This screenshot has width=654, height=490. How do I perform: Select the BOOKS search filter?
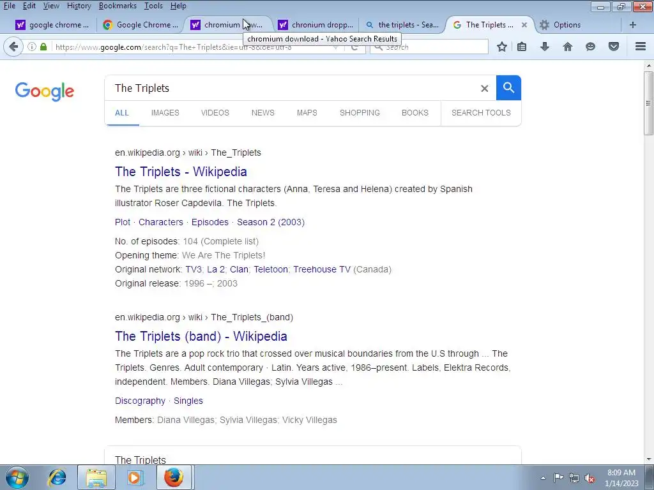point(415,113)
